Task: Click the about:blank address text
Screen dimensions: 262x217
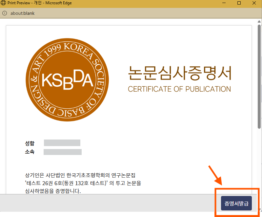Action: (x=22, y=13)
